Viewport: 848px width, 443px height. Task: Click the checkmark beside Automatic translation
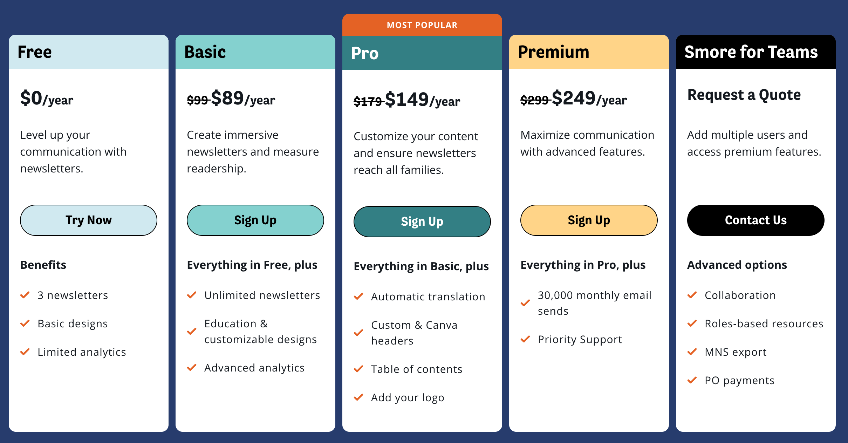coord(358,297)
